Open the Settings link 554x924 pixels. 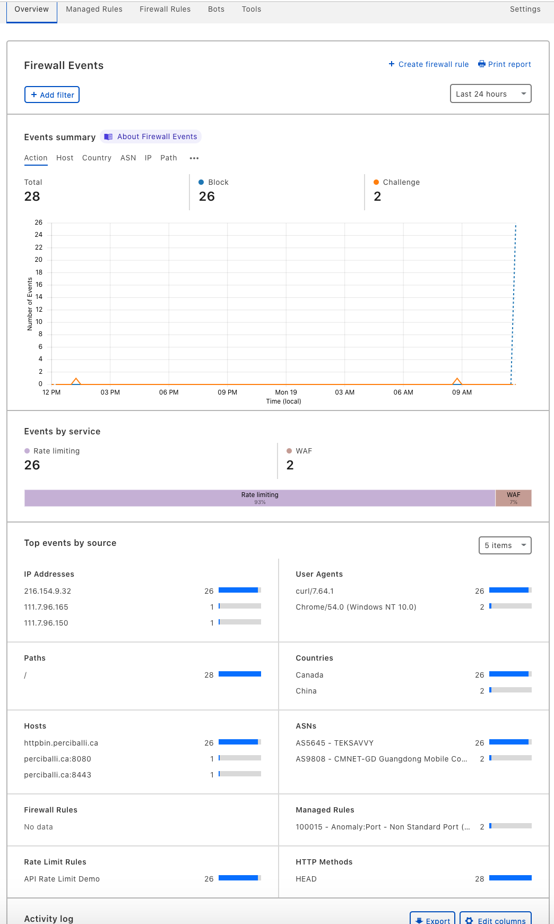pos(525,9)
